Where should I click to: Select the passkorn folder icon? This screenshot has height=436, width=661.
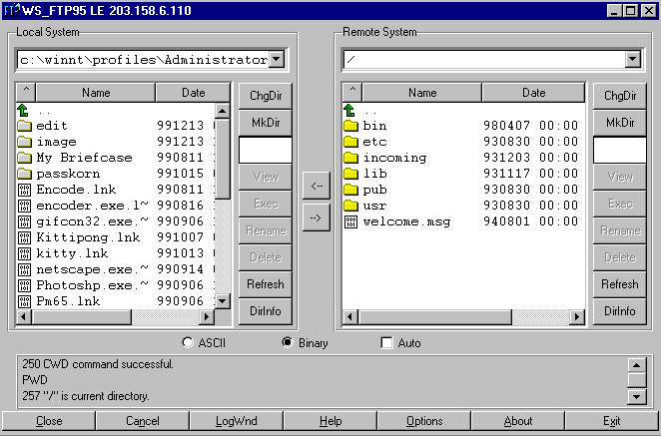24,174
